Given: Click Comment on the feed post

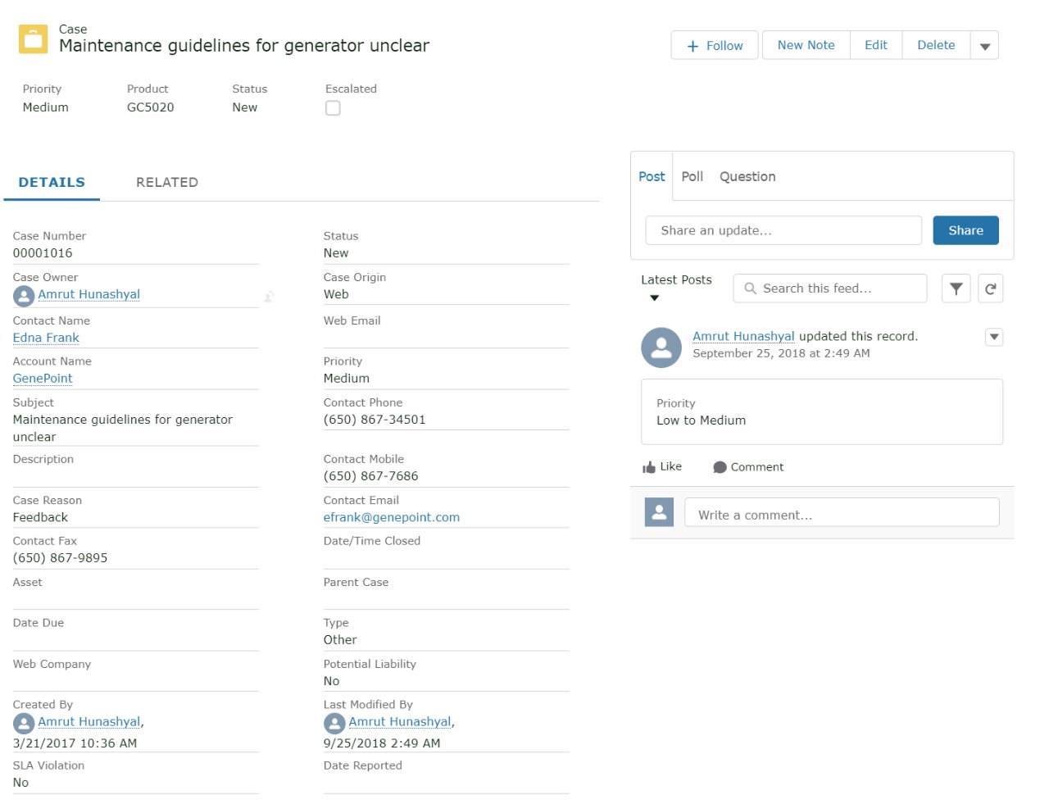Looking at the screenshot, I should [x=748, y=467].
